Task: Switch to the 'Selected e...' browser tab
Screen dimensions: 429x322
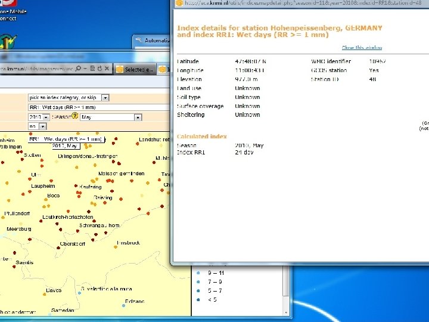Action: (x=135, y=69)
